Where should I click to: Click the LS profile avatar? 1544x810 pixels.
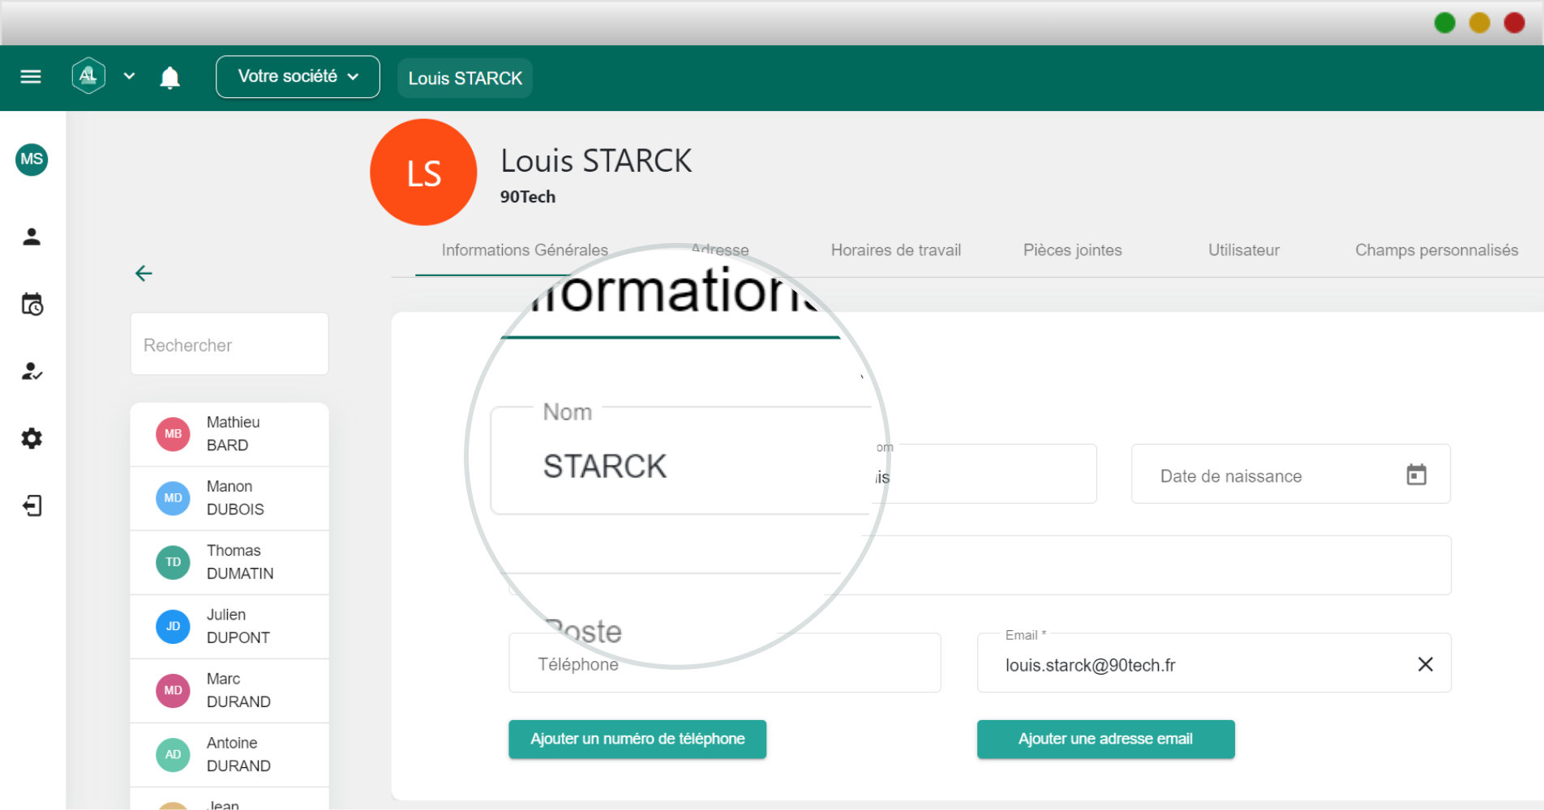423,173
